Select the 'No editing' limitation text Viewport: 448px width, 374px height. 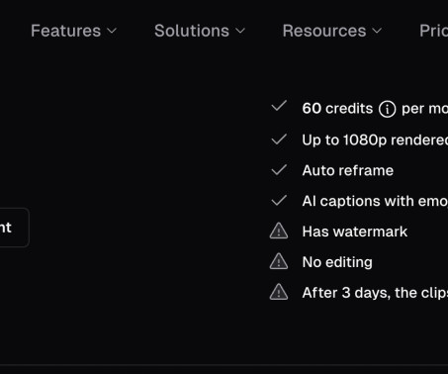337,262
